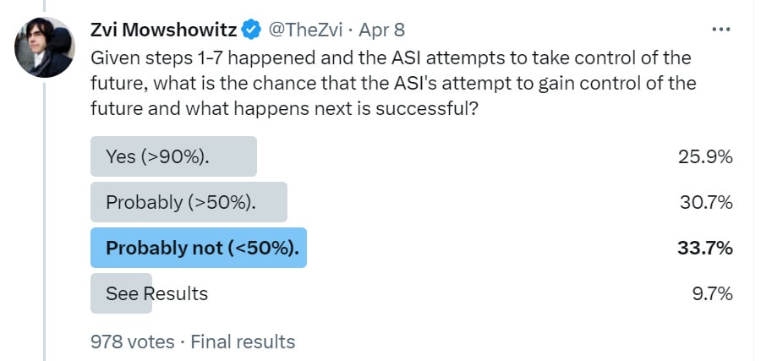Open the Apr 8 timestamp link
Image resolution: width=761 pixels, height=361 pixels.
coord(381,30)
